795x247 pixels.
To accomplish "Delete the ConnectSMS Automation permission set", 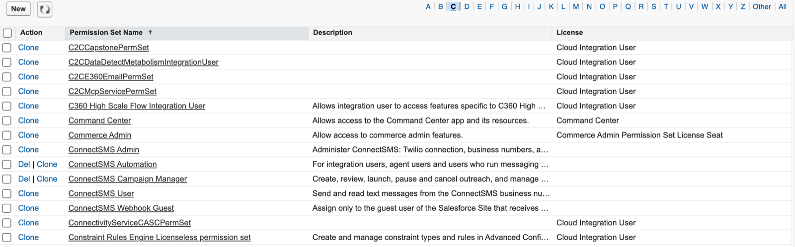I will click(x=24, y=164).
